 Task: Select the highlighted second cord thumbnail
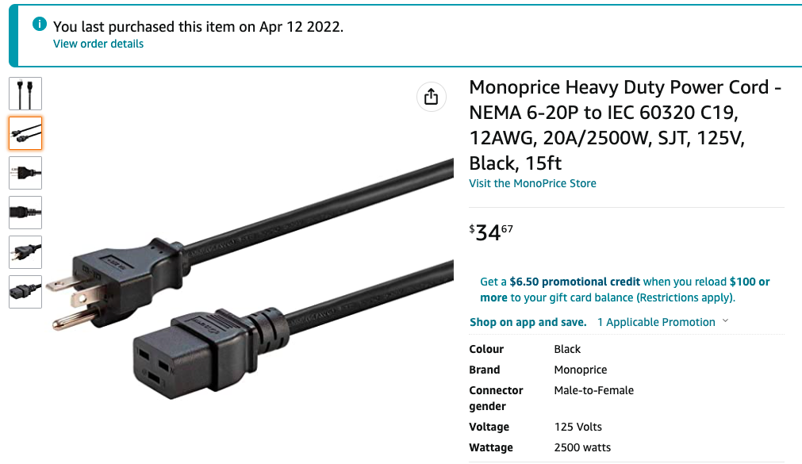[x=25, y=133]
